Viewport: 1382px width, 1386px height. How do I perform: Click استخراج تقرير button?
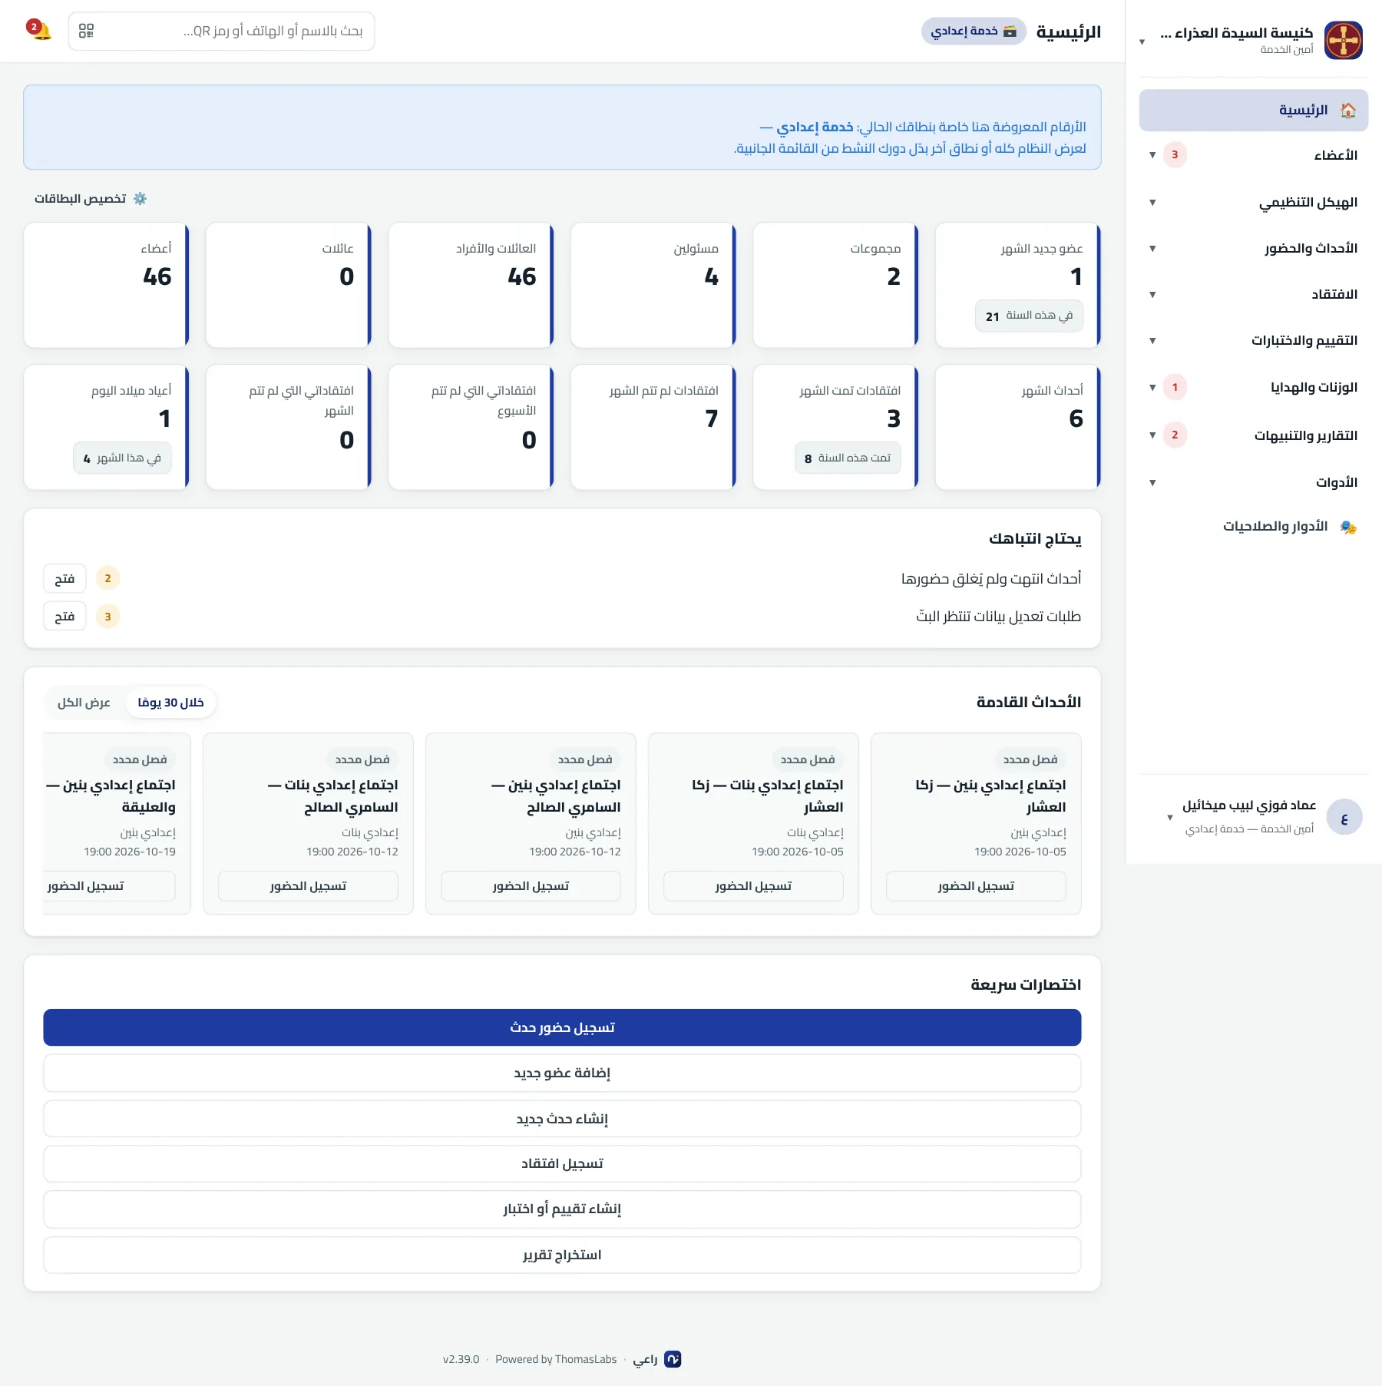coord(562,1255)
